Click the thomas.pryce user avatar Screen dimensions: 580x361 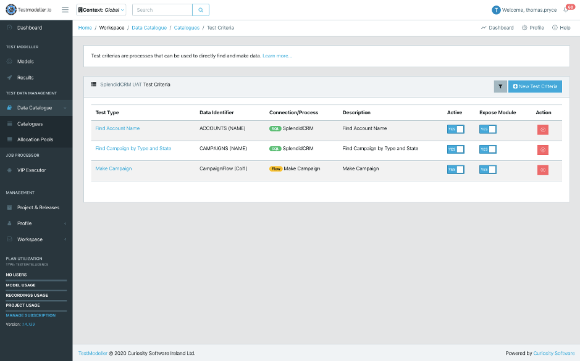496,10
